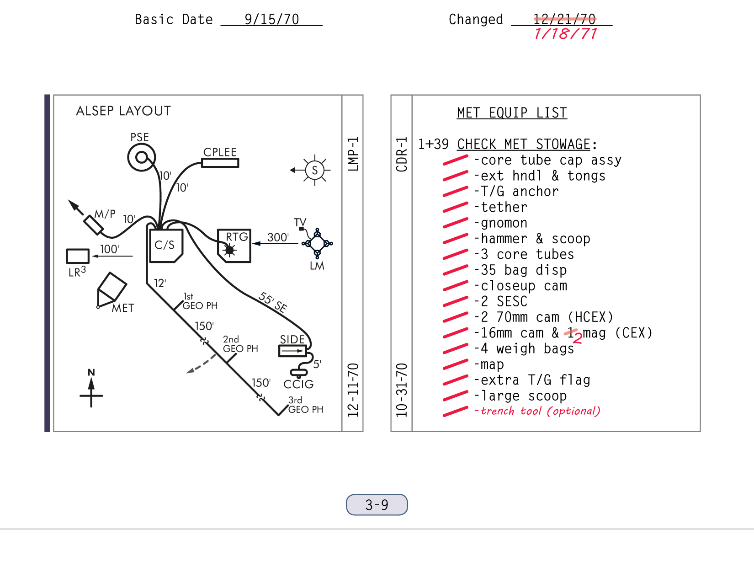Screen dimensions: 754x583
Task: Click the sun symbol marked S
Action: click(314, 170)
